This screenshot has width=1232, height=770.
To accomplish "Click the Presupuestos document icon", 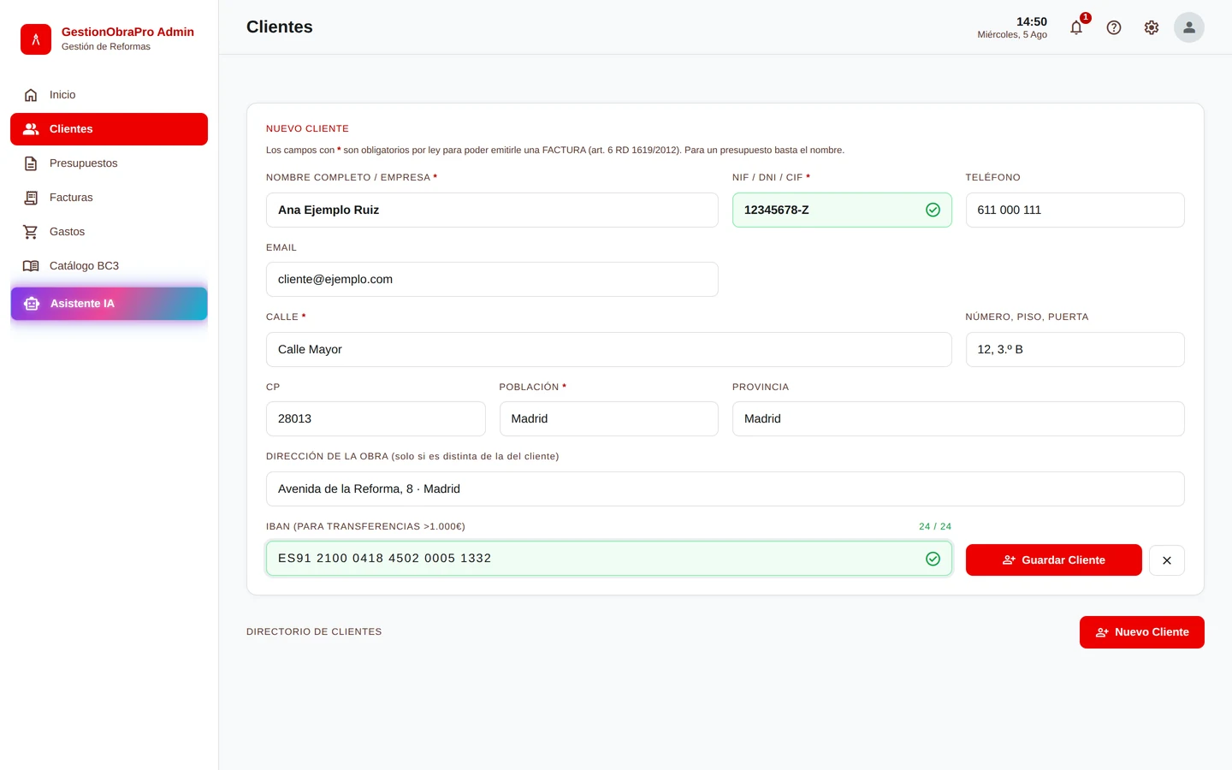I will tap(31, 163).
